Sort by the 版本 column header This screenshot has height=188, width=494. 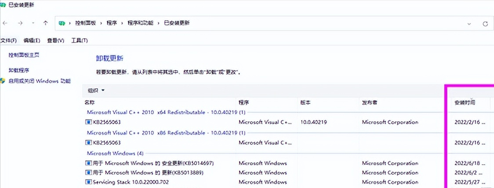tap(306, 102)
